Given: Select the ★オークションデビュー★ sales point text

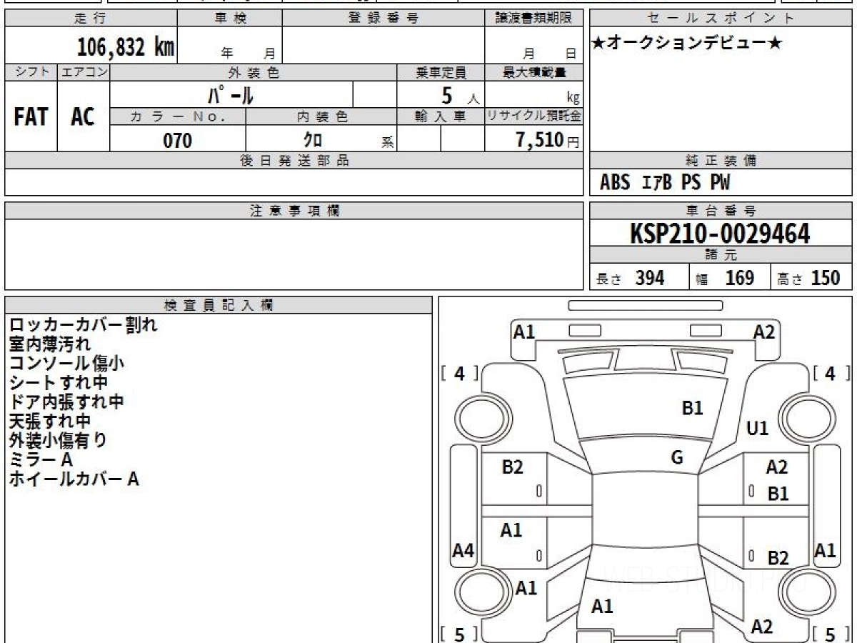Looking at the screenshot, I should click(x=687, y=44).
